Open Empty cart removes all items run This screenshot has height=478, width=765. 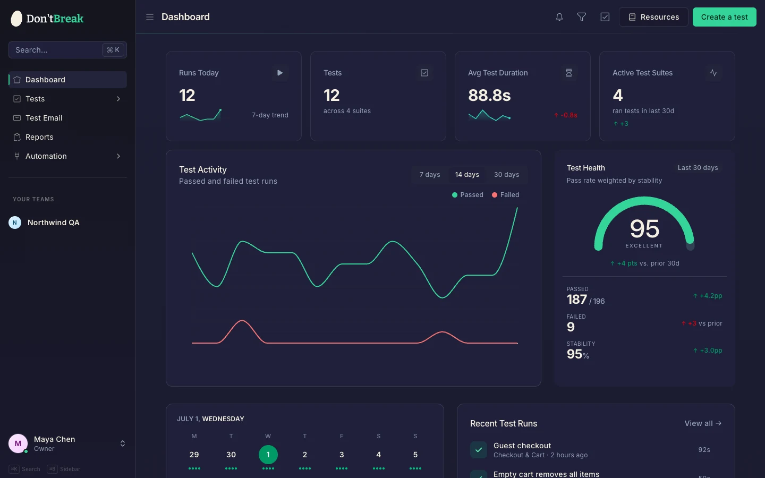[596, 474]
